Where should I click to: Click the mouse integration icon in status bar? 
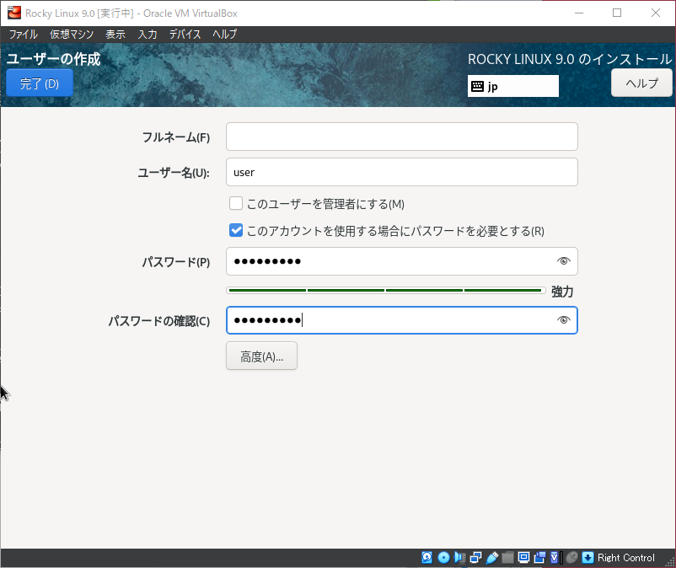(x=571, y=557)
